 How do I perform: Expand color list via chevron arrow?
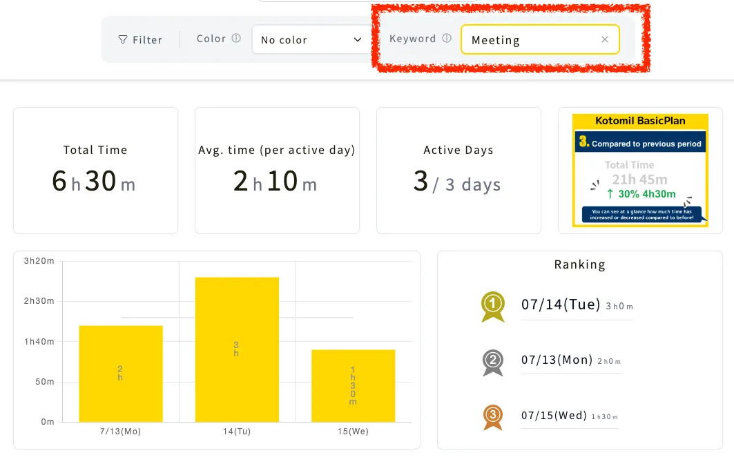point(358,40)
